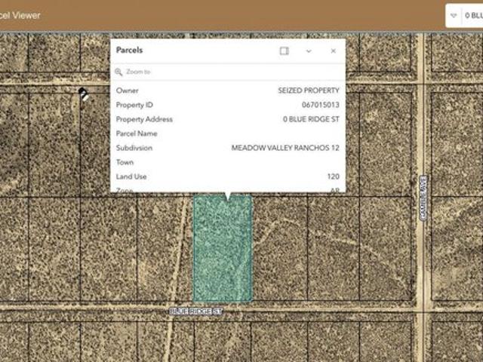
Task: Select the Property ID value 067015013
Action: tap(320, 105)
